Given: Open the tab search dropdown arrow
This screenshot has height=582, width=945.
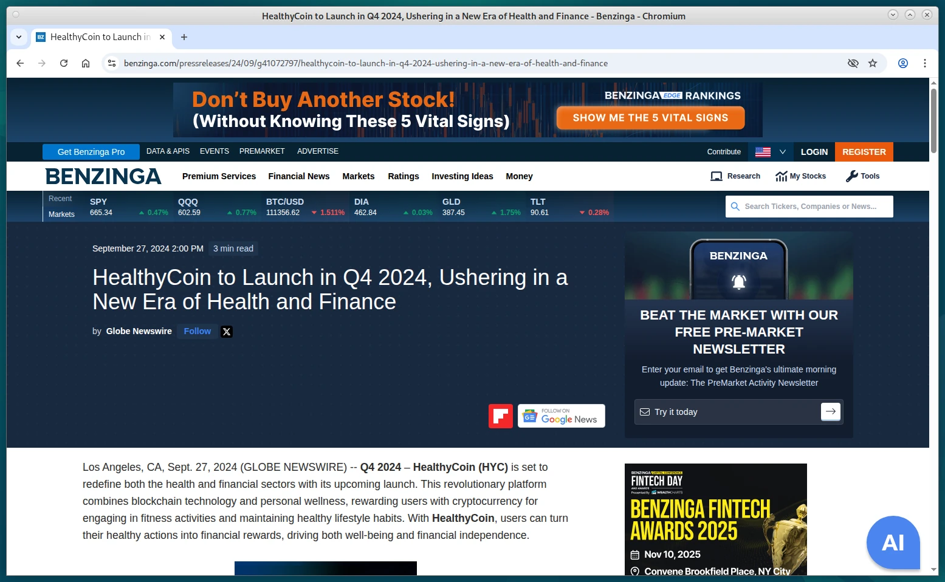Looking at the screenshot, I should coord(19,37).
